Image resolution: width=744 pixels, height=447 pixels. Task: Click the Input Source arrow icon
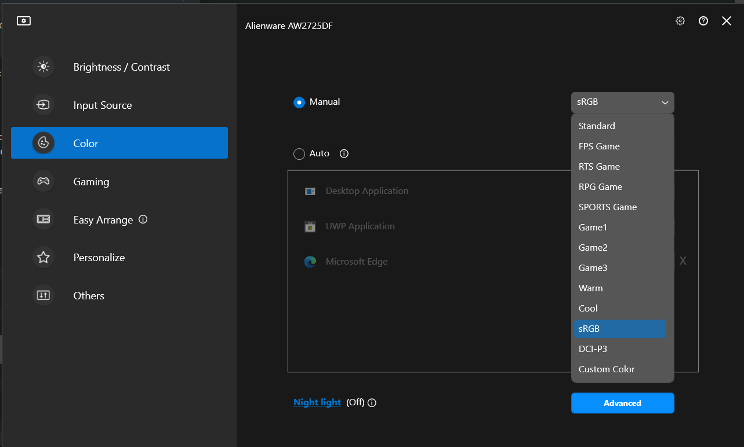coord(43,105)
